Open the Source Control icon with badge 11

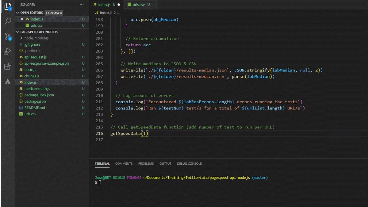coord(8,36)
